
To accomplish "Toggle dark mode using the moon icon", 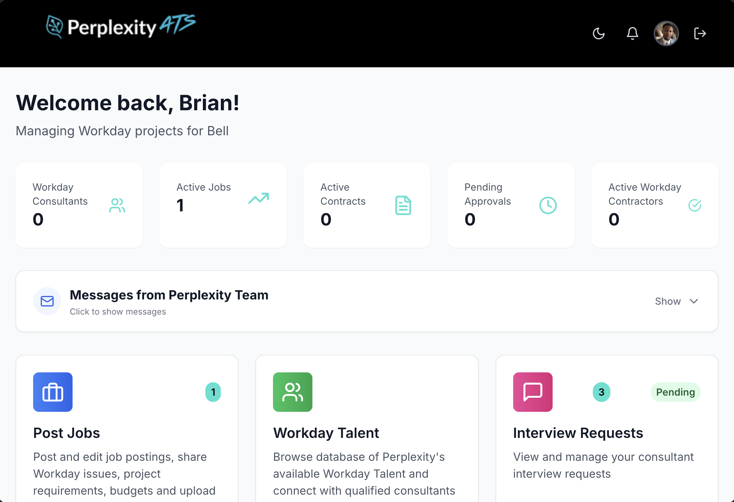I will (598, 33).
